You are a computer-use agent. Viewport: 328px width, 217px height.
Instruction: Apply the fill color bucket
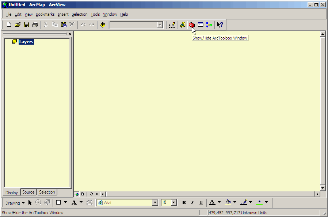coord(228,202)
